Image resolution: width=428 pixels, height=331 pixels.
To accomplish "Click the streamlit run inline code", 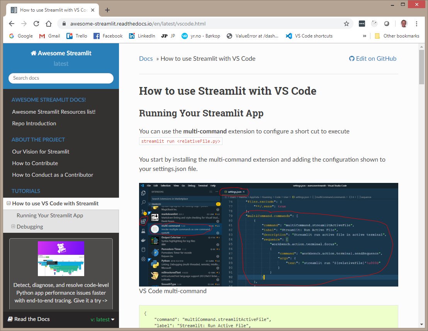I will coord(181,141).
